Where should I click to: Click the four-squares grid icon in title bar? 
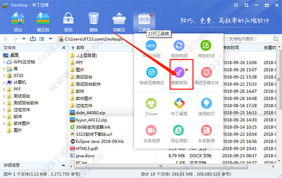[246, 5]
